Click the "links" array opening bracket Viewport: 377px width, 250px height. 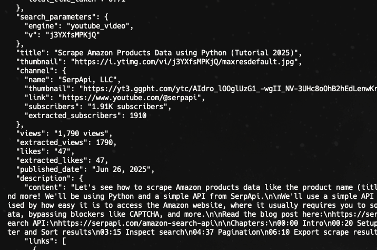(x=64, y=241)
